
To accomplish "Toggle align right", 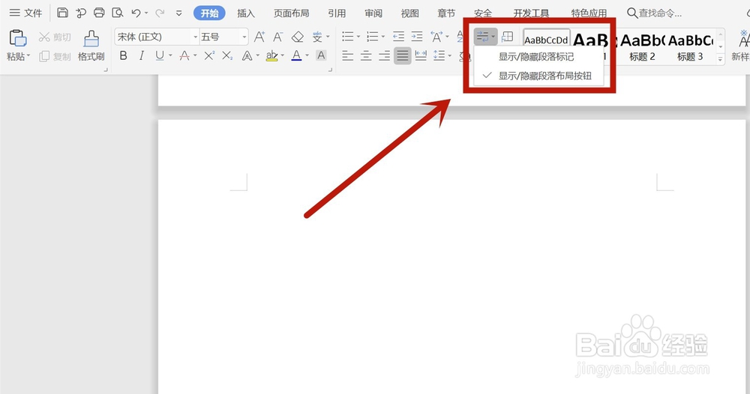I will pyautogui.click(x=384, y=56).
